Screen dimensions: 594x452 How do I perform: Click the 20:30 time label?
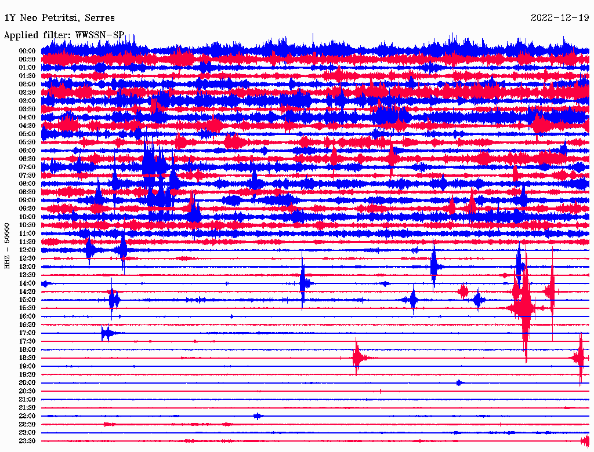tap(27, 391)
